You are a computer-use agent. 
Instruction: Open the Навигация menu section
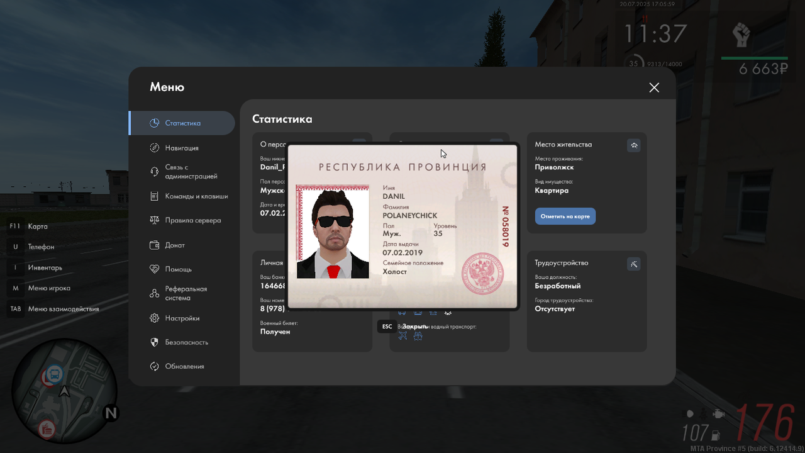[x=182, y=148]
